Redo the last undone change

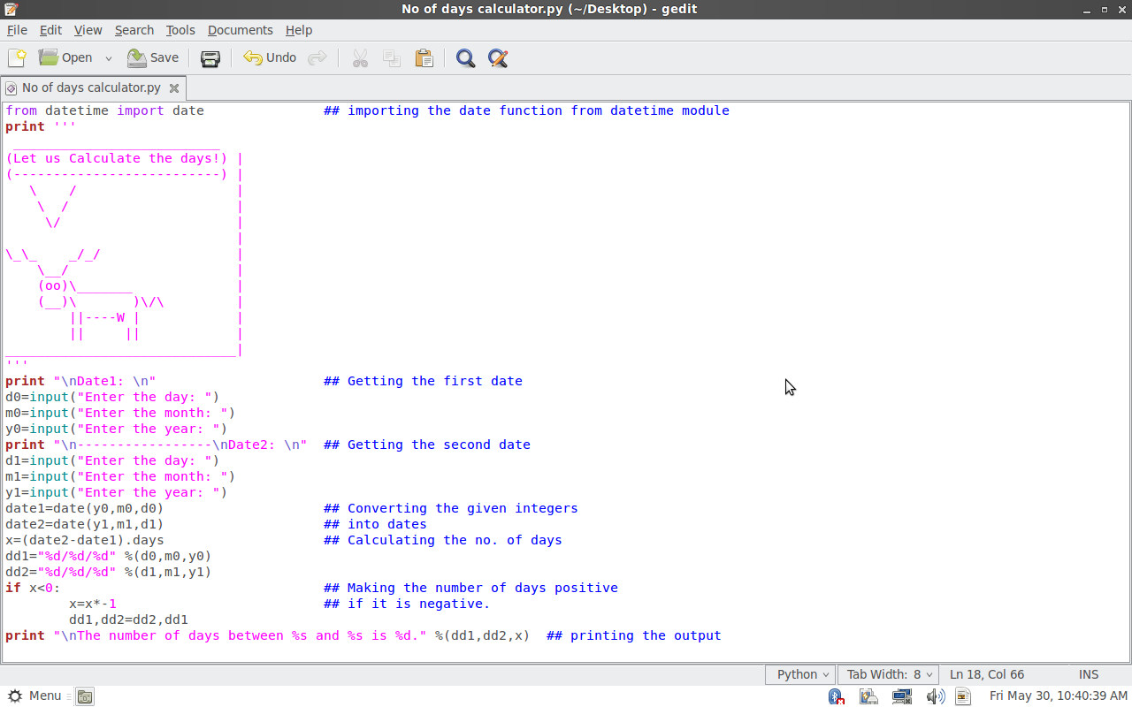(317, 57)
